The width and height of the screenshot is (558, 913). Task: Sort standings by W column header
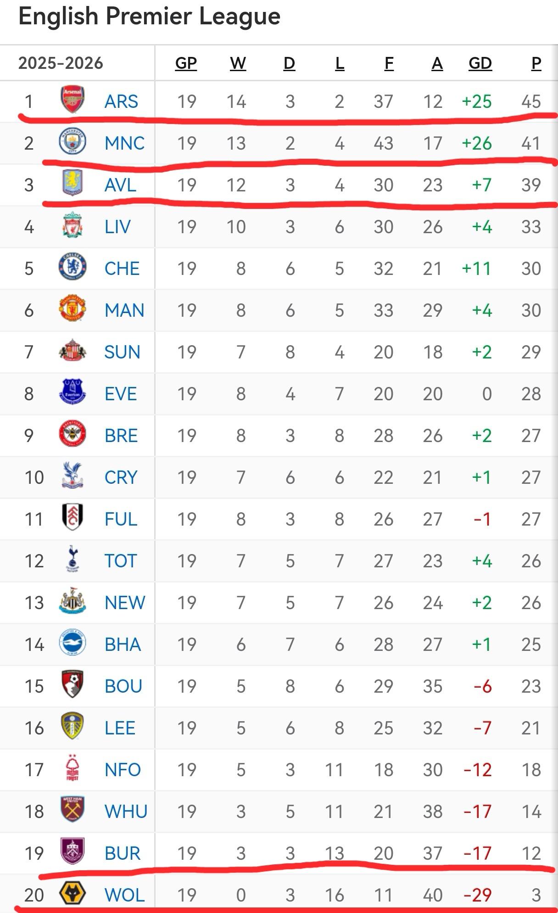(238, 63)
